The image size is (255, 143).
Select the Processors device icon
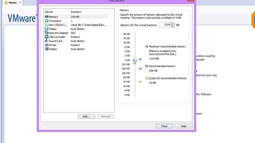(47, 21)
